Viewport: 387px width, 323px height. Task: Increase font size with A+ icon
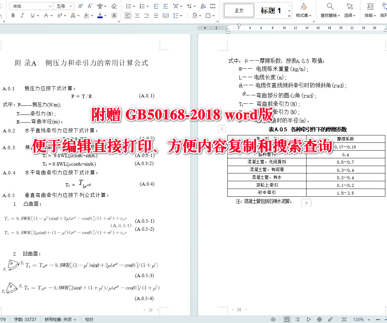click(x=80, y=6)
